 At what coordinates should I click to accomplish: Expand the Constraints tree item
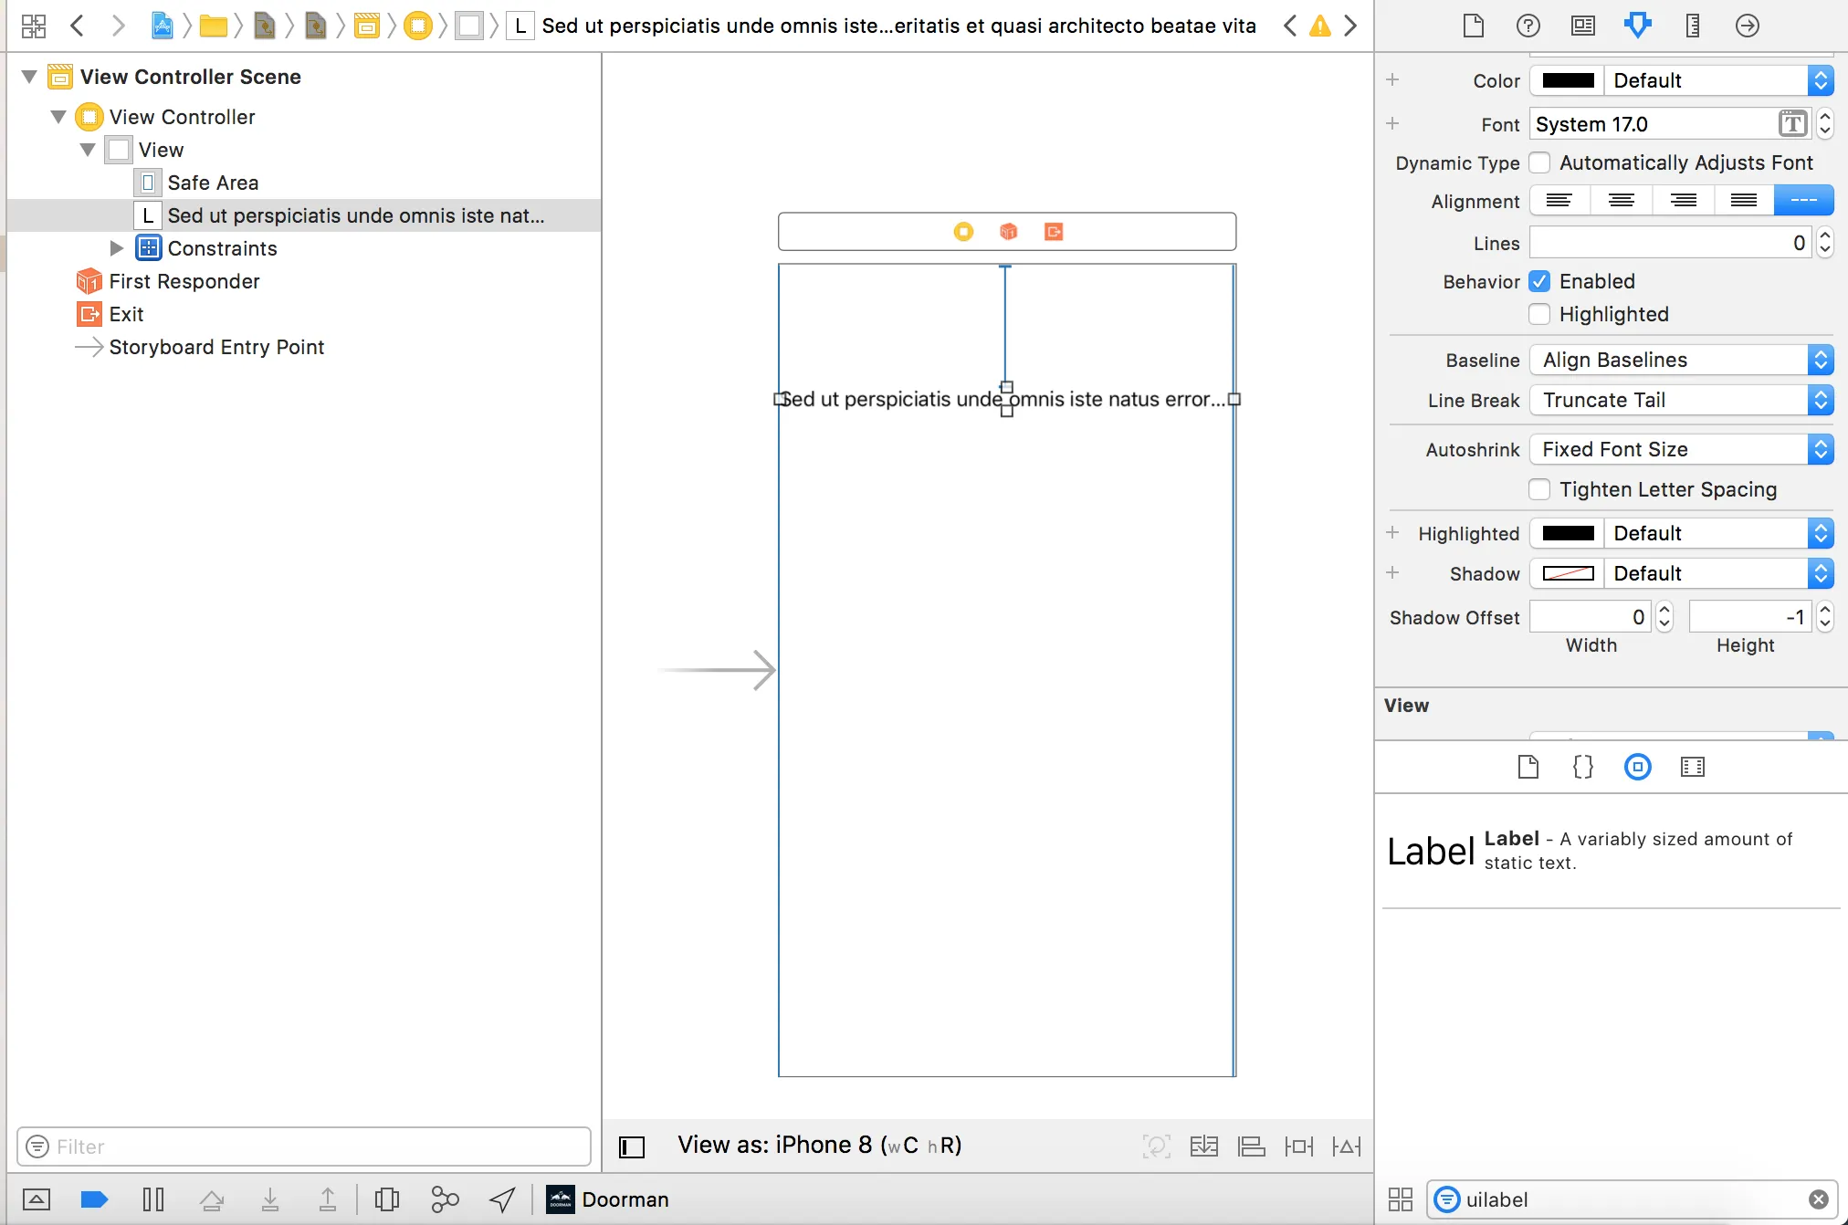click(116, 248)
